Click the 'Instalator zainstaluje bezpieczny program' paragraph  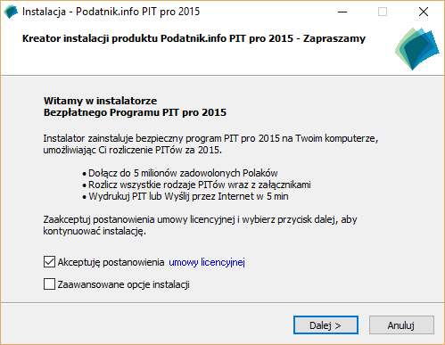click(x=210, y=144)
